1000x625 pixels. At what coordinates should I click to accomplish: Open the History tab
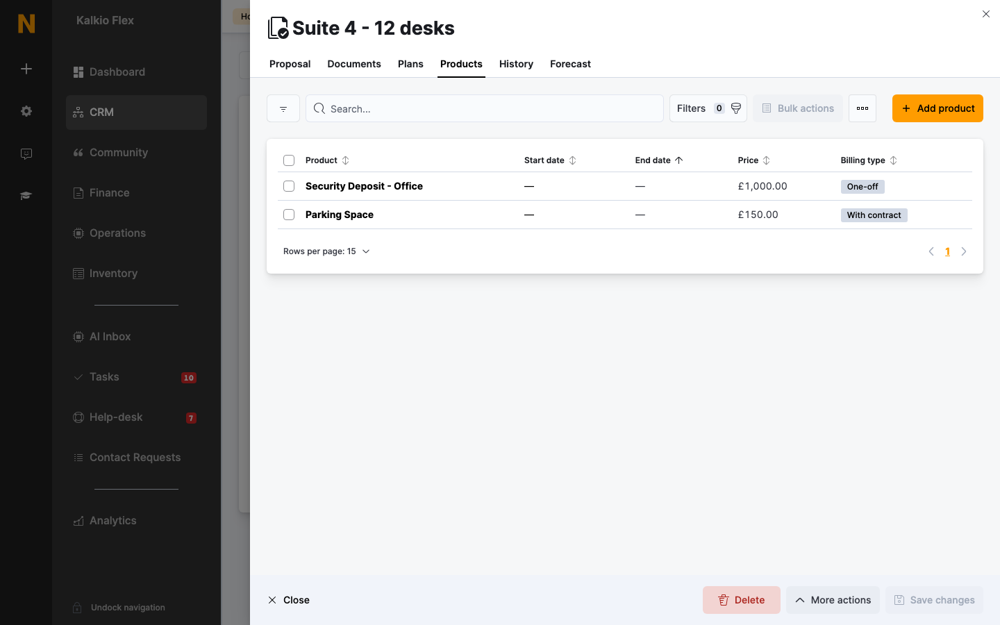point(516,64)
